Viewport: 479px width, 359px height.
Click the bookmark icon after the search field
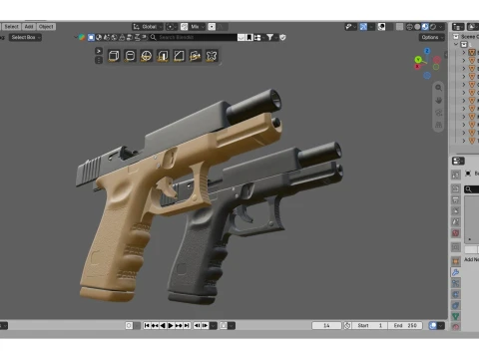tap(249, 37)
